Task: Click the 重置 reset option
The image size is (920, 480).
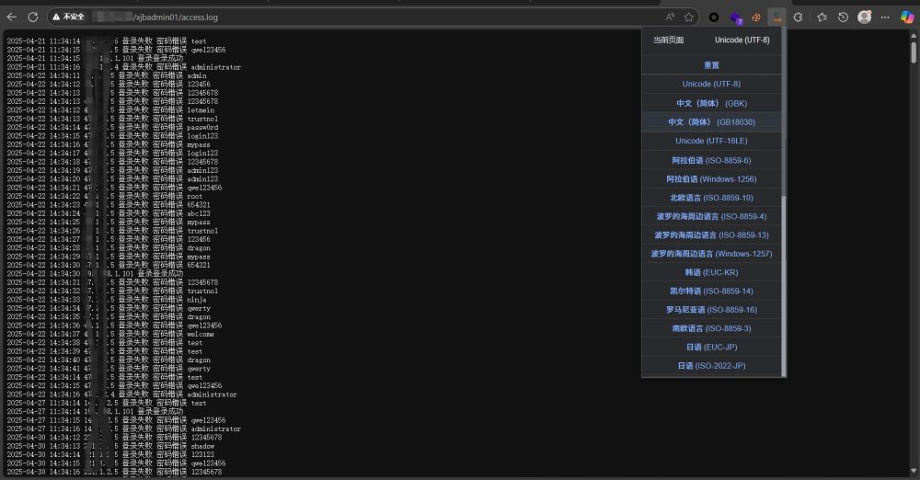Action: click(x=711, y=65)
